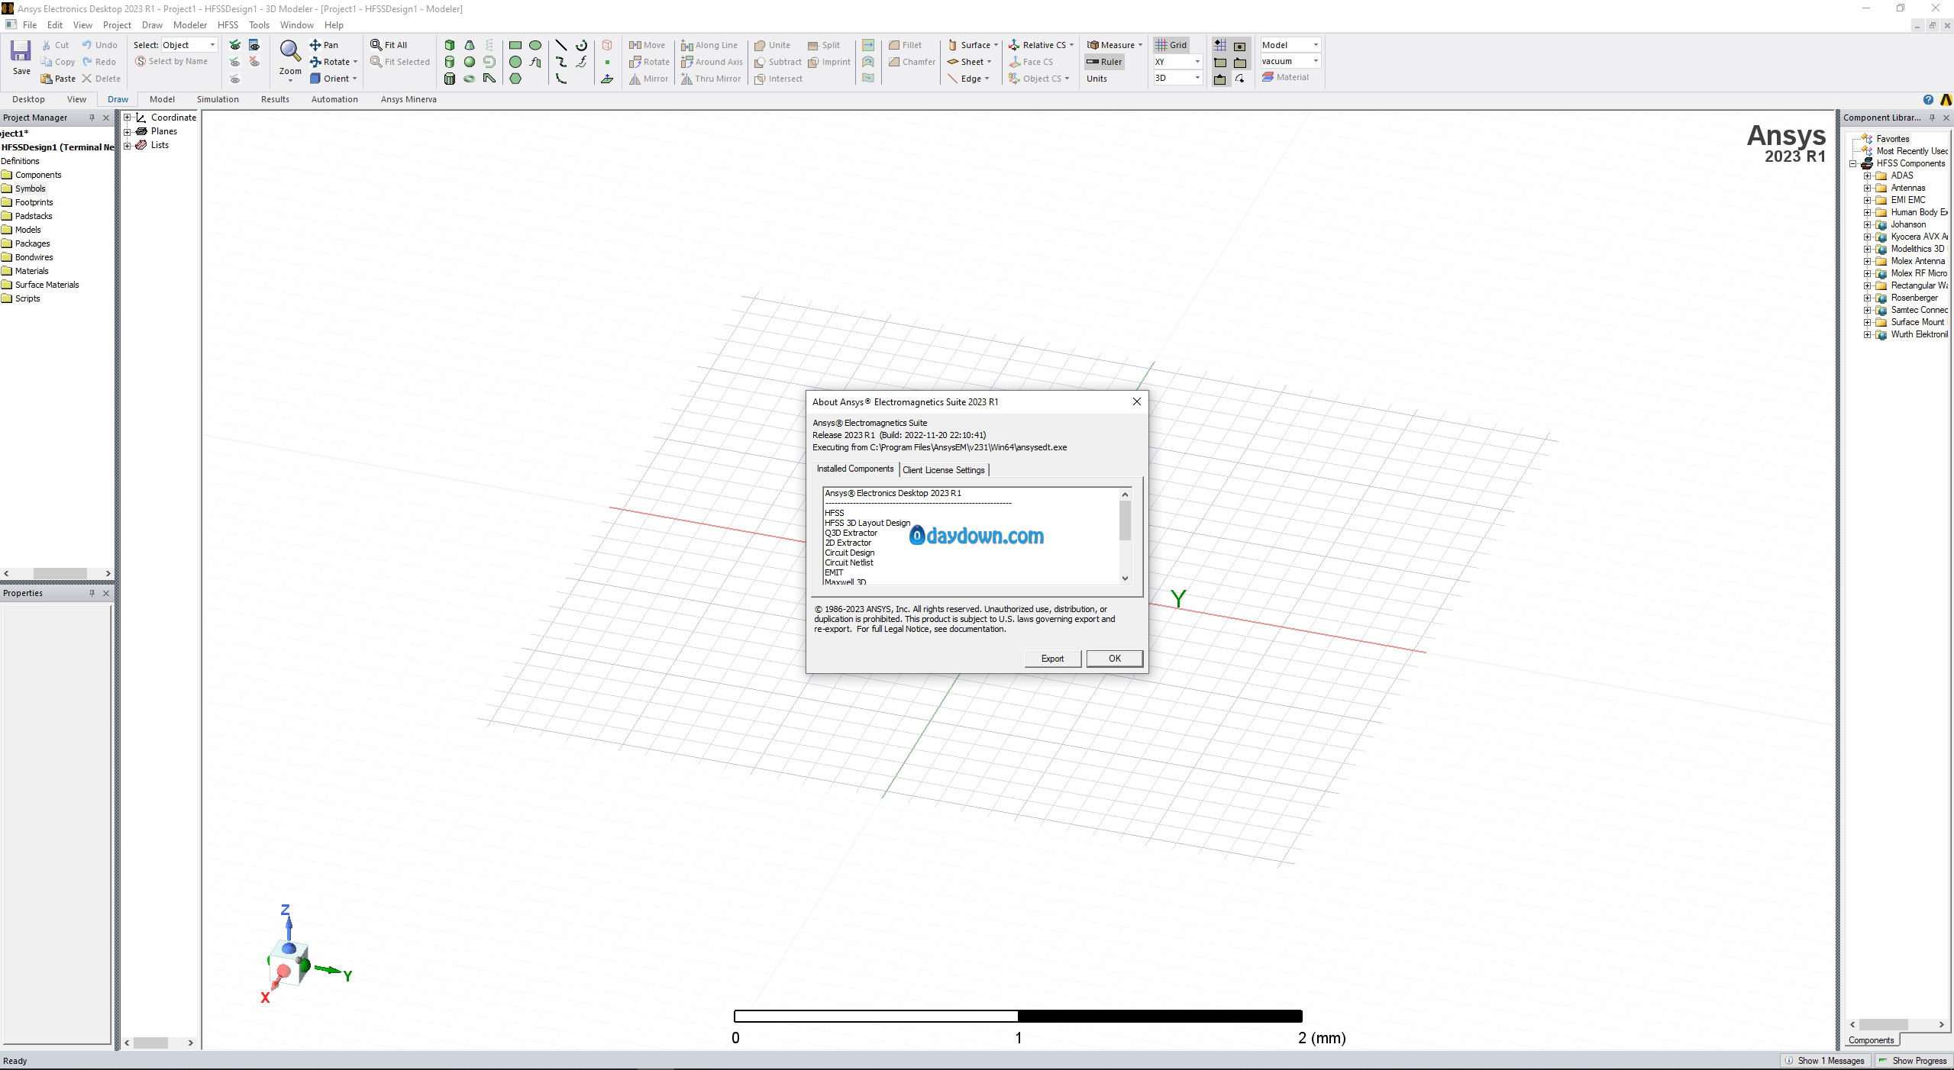This screenshot has height=1070, width=1954.
Task: Choose the Draw Box tool
Action: coord(450,45)
